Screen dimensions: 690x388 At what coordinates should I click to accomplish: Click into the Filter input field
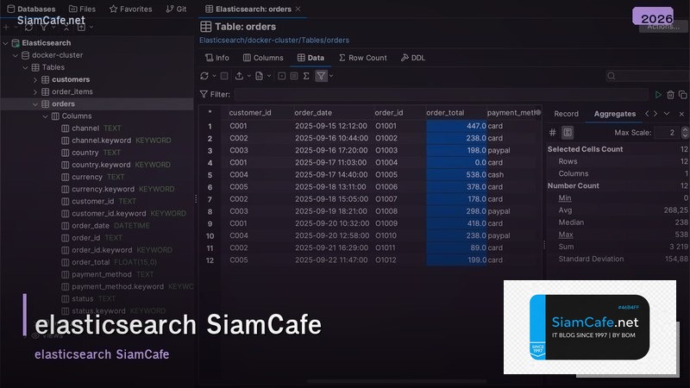click(441, 95)
